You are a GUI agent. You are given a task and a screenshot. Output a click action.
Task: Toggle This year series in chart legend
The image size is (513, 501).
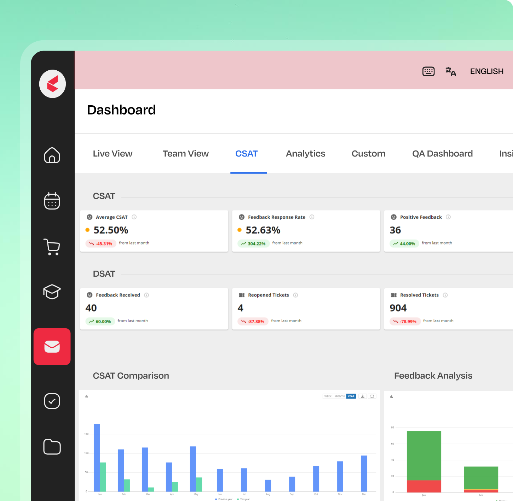pyautogui.click(x=243, y=499)
